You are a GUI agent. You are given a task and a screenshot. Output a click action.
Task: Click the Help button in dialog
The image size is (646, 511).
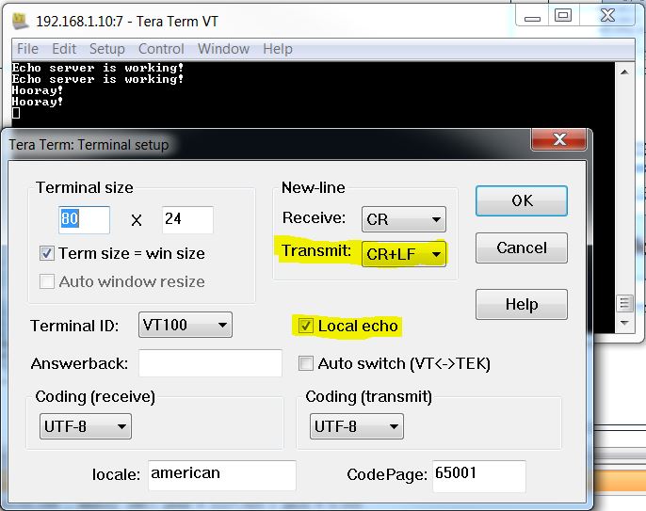point(522,304)
